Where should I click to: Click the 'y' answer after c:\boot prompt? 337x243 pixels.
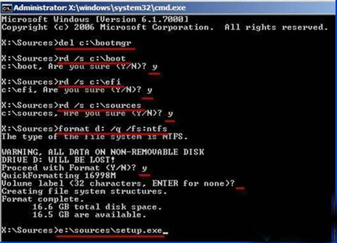tap(155, 67)
